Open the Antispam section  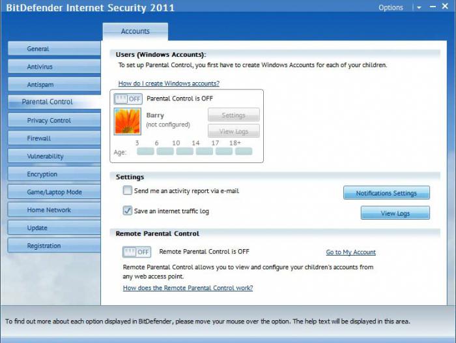pyautogui.click(x=54, y=84)
